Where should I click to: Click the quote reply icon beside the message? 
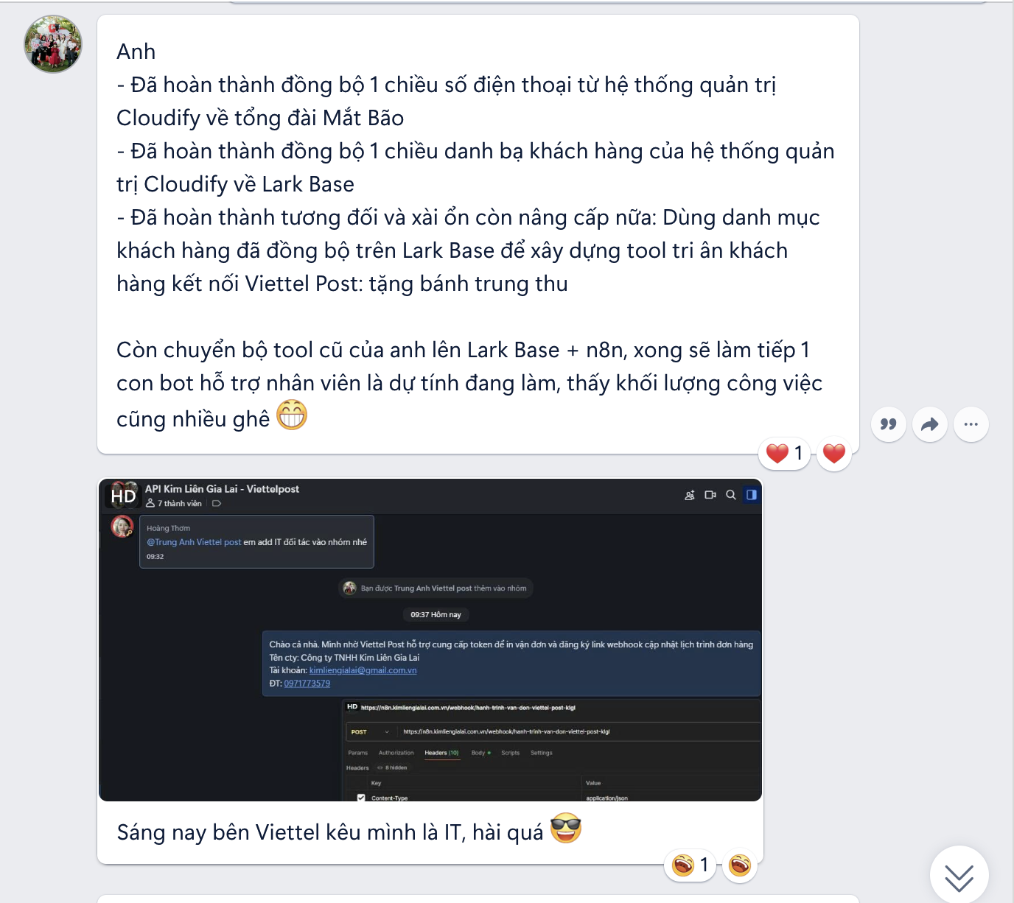pyautogui.click(x=889, y=424)
